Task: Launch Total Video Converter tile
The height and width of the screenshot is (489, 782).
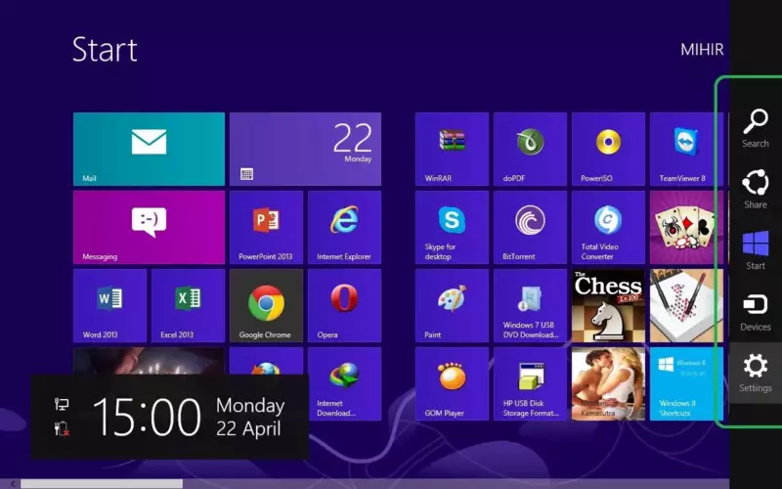Action: (x=608, y=227)
